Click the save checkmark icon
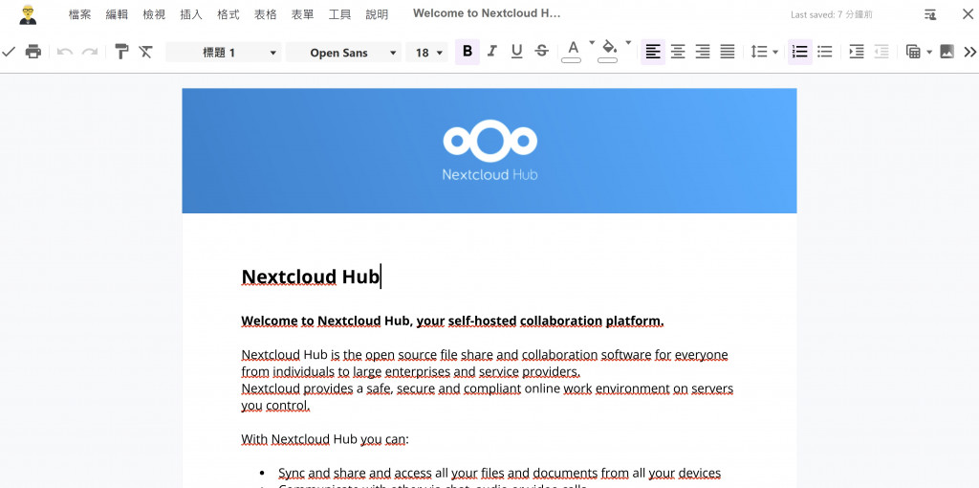979x488 pixels. (x=9, y=52)
